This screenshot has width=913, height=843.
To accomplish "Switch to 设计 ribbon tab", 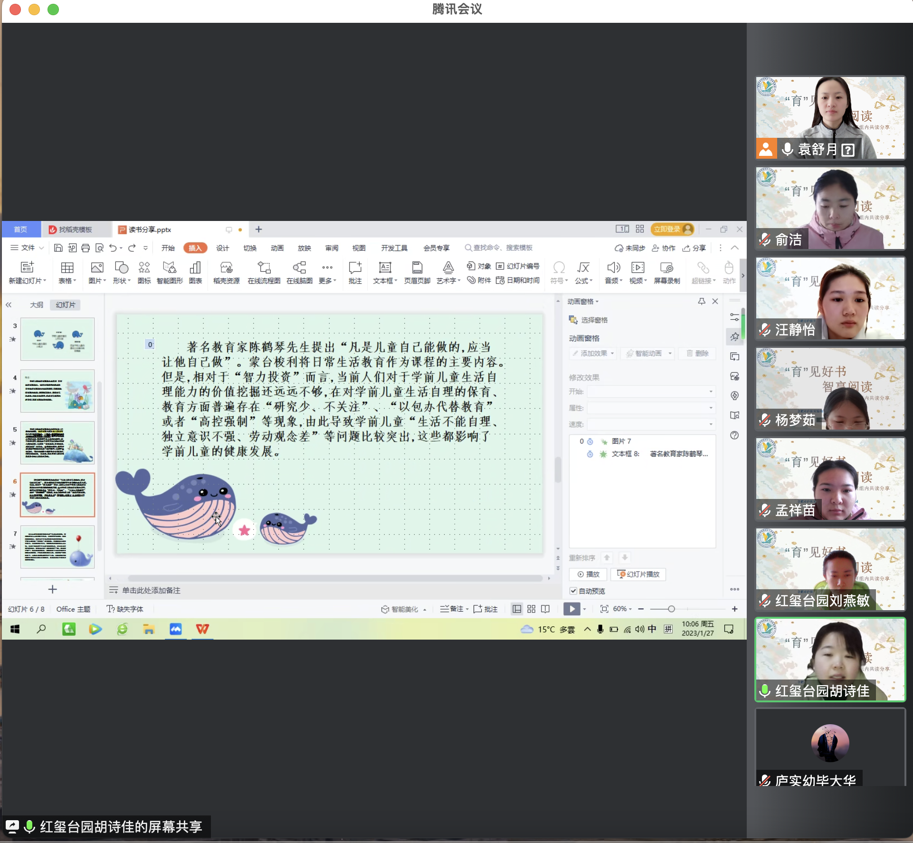I will (222, 248).
